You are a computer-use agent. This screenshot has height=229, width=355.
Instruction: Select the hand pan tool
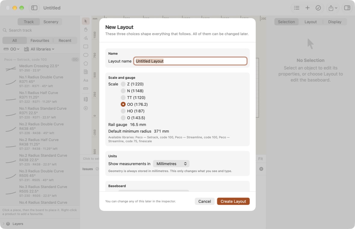coord(85,30)
